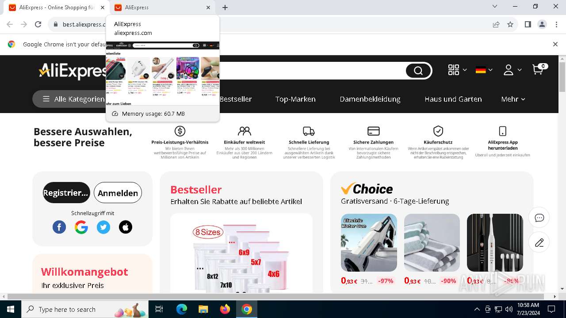The height and width of the screenshot is (318, 566).
Task: Click the share page icon
Action: tap(496, 24)
